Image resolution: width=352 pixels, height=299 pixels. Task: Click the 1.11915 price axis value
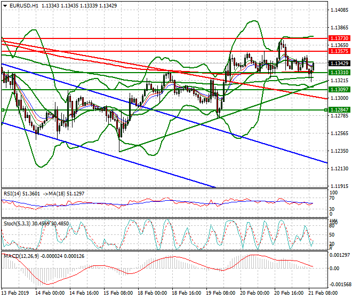[339, 186]
